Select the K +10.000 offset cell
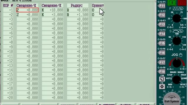The width and height of the screenshot is (188, 105). (x=52, y=10)
